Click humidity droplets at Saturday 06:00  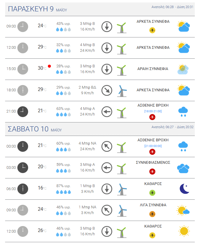tap(63, 192)
